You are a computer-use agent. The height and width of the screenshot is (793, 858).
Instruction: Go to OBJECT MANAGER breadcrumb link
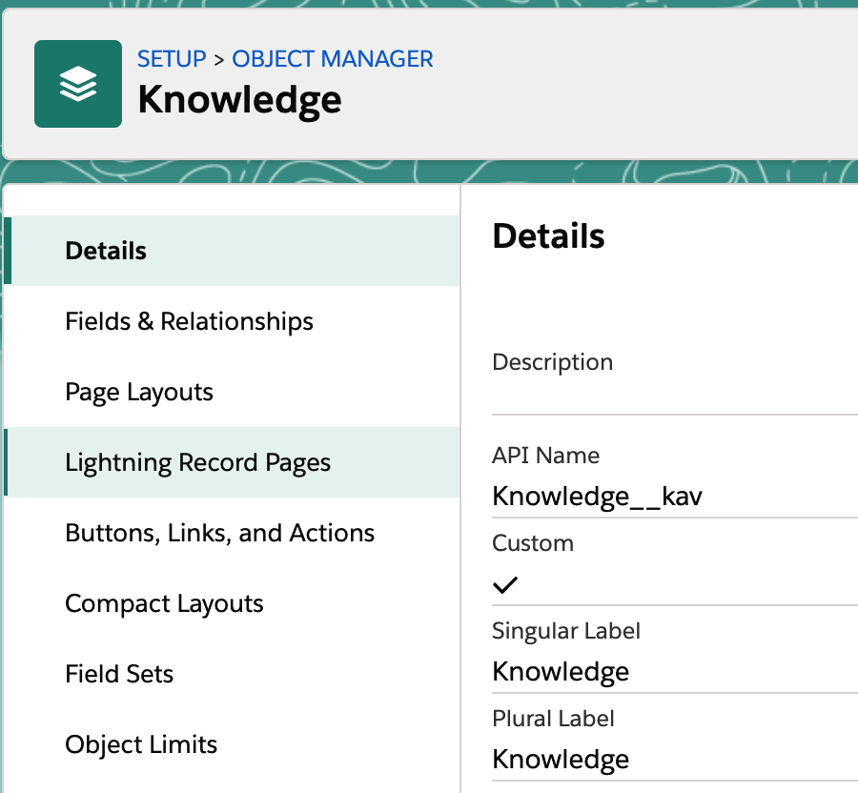point(332,59)
